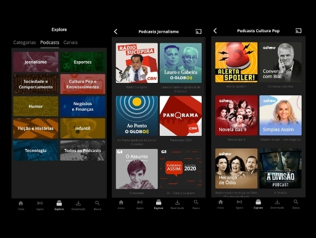Open the Tecnologia category tile
Screen dimensions: 316x238
(x=36, y=150)
